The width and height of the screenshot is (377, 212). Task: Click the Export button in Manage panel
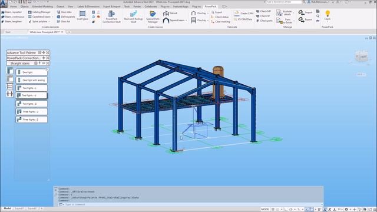click(305, 19)
